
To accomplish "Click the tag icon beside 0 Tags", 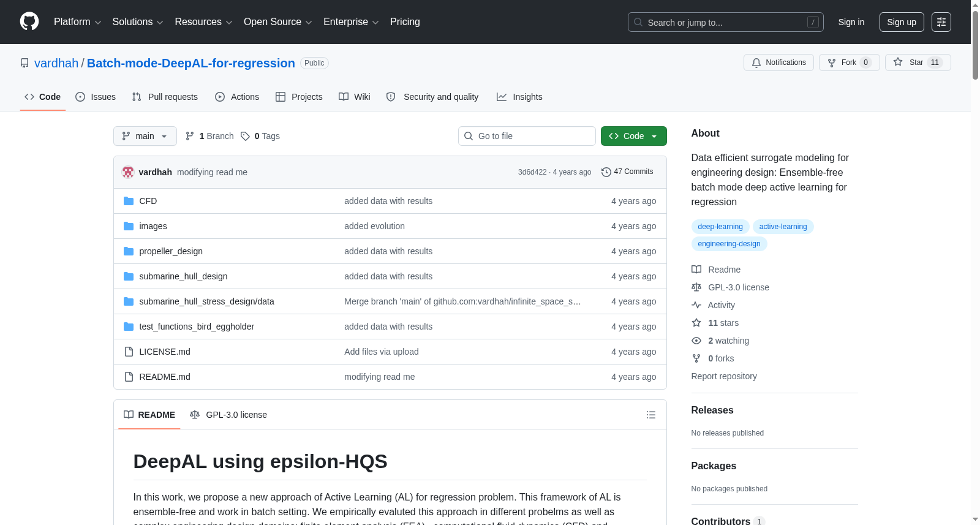I will [245, 136].
